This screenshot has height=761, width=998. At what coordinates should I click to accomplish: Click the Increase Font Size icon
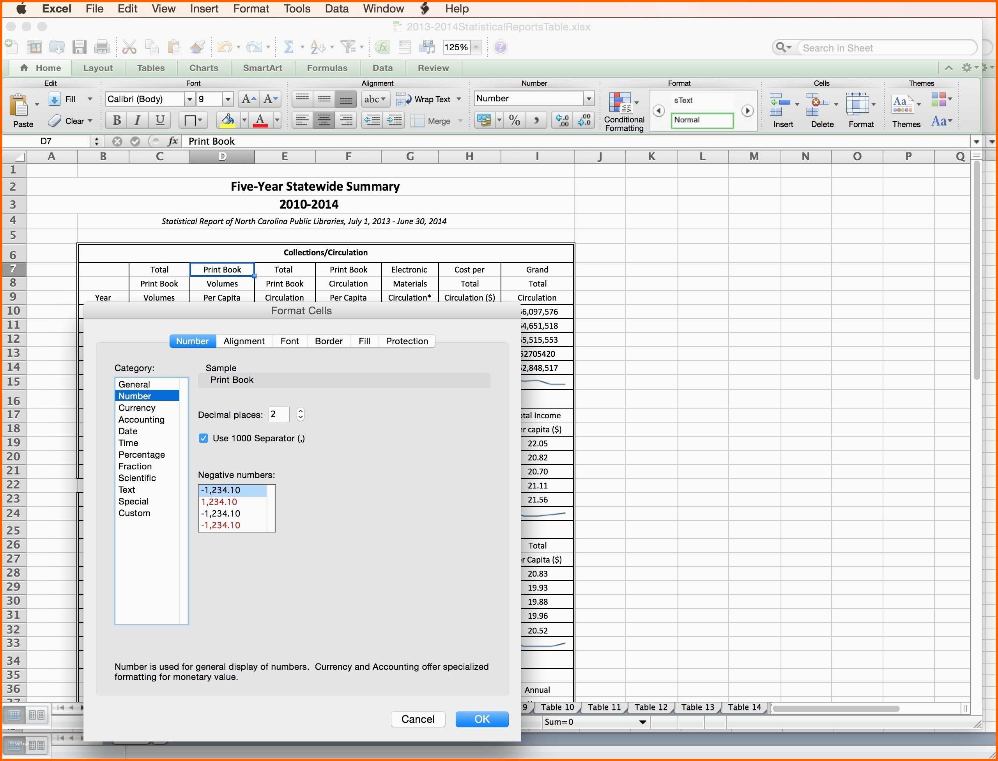tap(248, 99)
